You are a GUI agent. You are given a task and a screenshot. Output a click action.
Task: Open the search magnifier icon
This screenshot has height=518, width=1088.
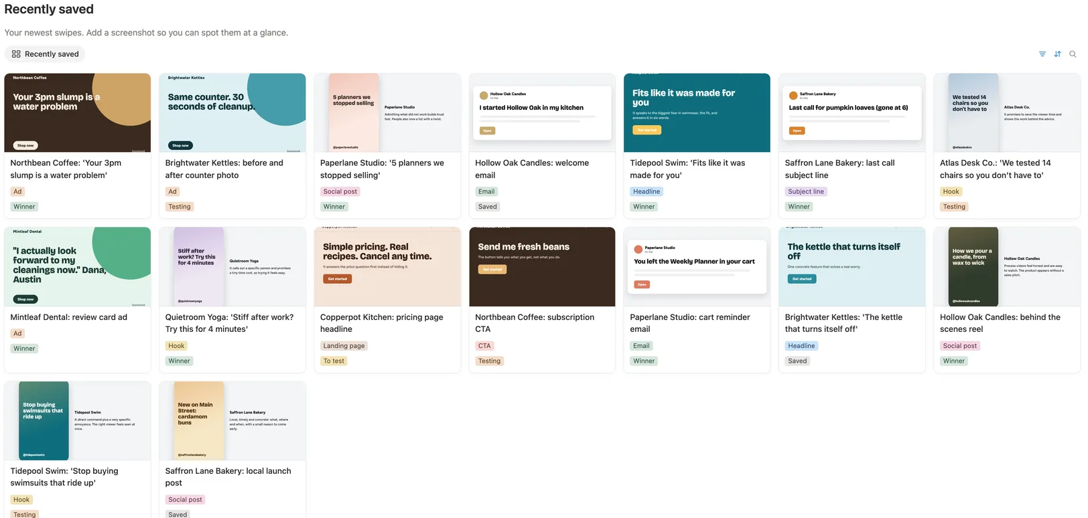(x=1073, y=54)
